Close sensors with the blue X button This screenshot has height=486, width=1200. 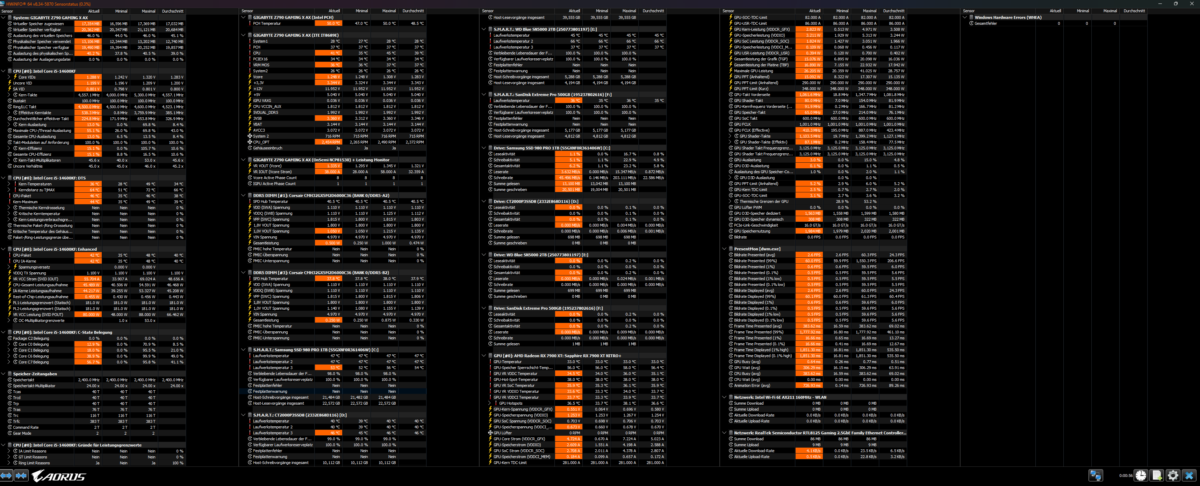[x=1189, y=475]
